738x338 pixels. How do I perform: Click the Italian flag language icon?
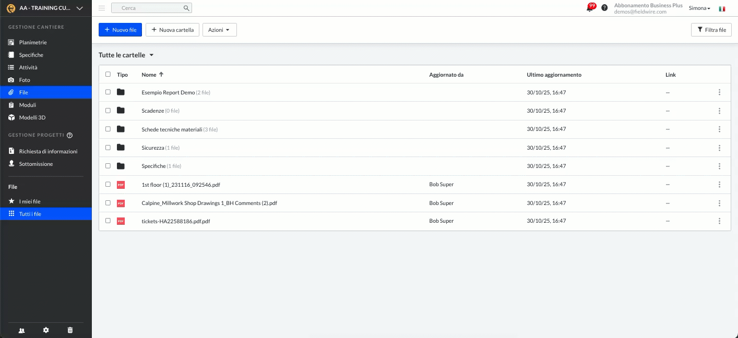[x=722, y=8]
